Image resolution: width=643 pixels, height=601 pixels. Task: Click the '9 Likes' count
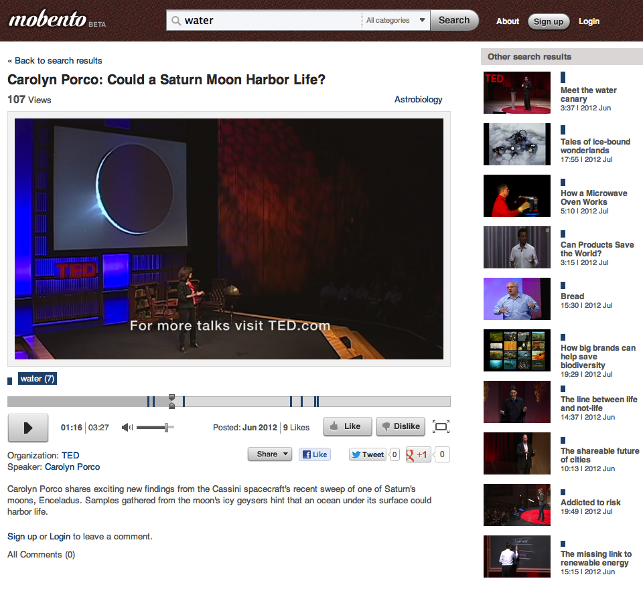click(x=296, y=427)
